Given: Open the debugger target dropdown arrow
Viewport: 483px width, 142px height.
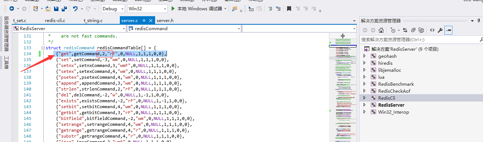Looking at the screenshot, I should click(225, 9).
